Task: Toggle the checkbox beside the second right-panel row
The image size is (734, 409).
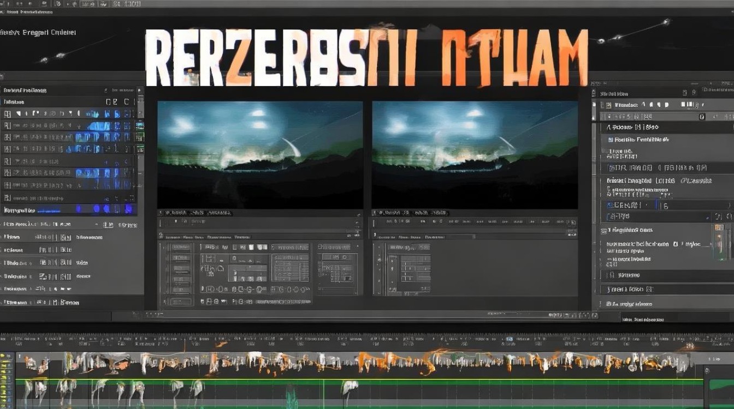Action: 611,140
